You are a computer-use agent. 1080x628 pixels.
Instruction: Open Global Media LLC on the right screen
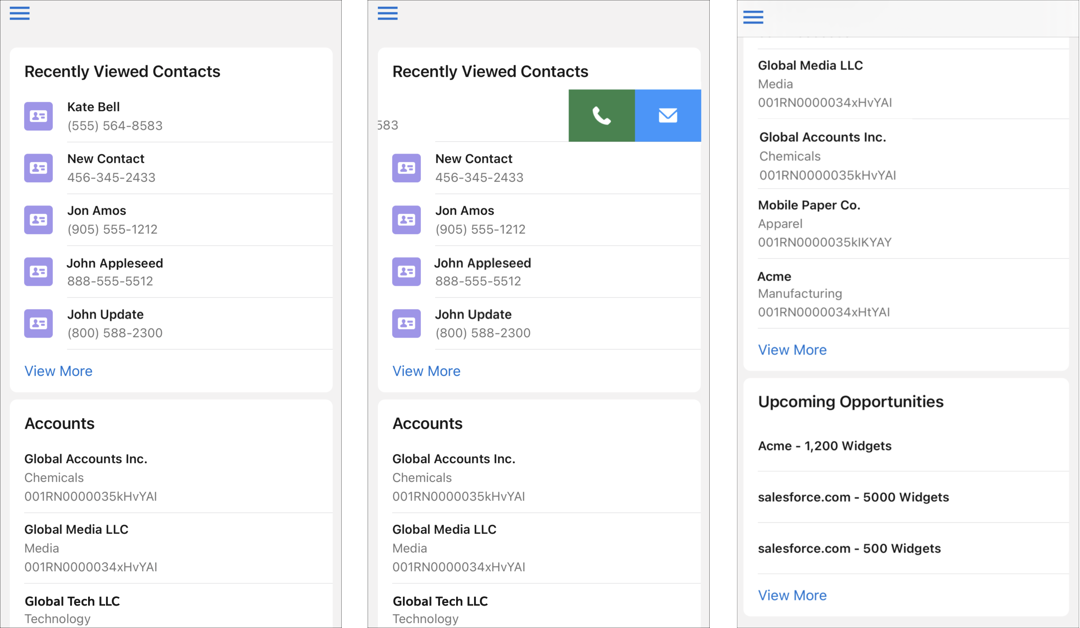[810, 65]
